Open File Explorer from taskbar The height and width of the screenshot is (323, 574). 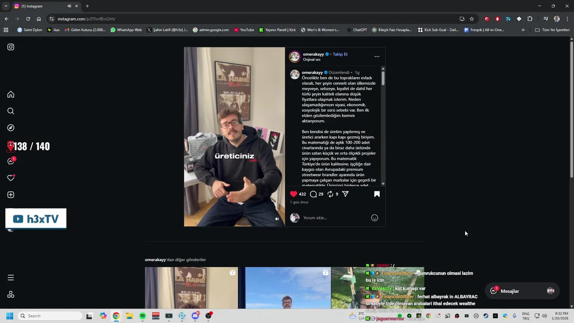tap(129, 316)
